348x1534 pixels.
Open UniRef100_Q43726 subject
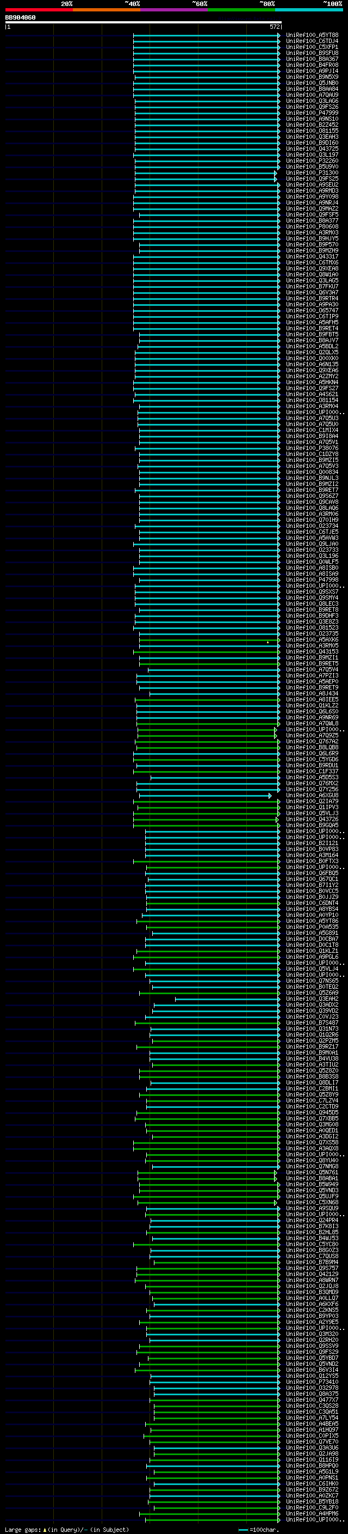coord(312,819)
